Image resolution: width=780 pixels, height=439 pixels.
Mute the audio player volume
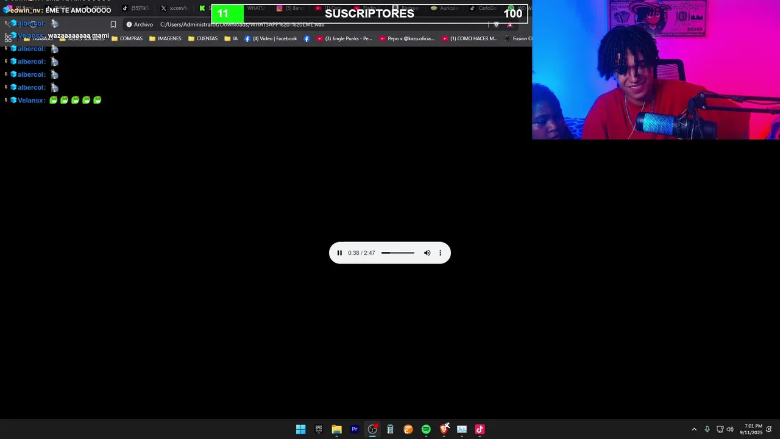pyautogui.click(x=427, y=253)
